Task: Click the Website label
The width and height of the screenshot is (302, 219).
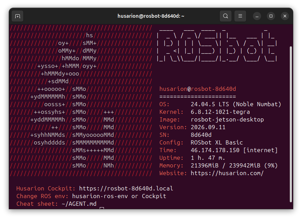Action: [173, 173]
